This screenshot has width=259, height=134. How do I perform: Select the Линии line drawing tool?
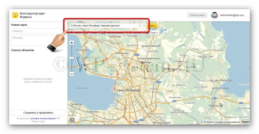(x=92, y=33)
